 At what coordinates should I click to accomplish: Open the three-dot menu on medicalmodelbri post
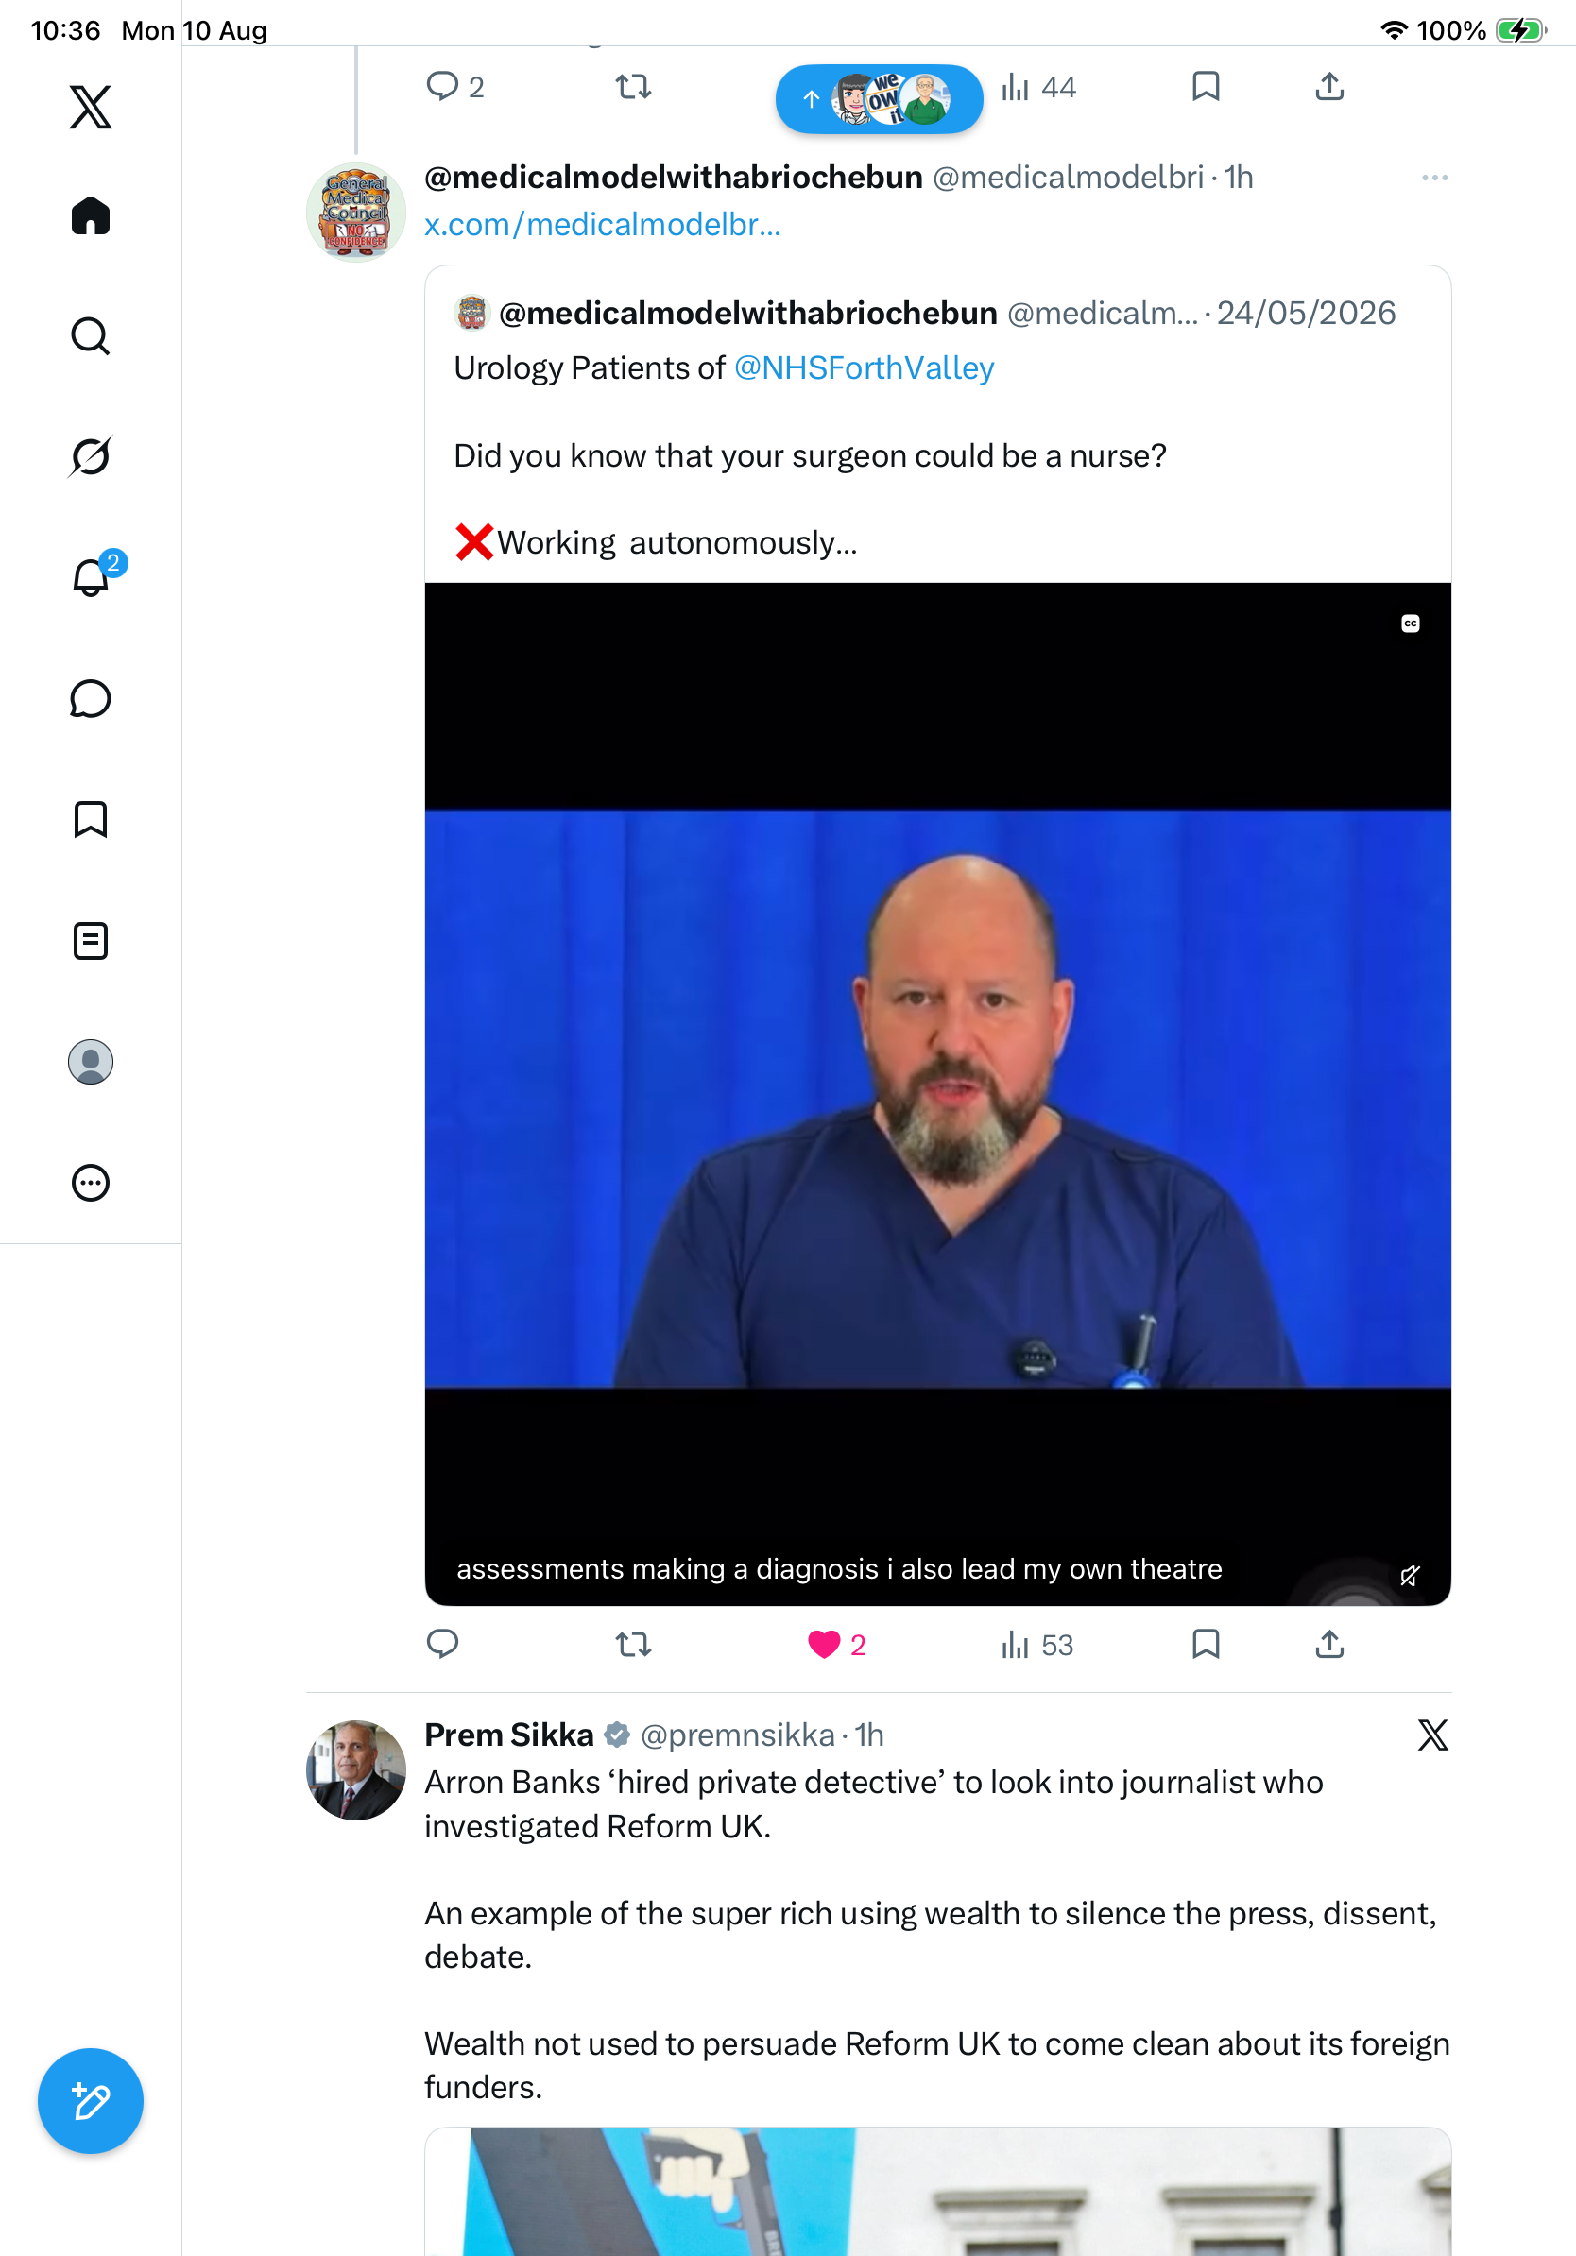pyautogui.click(x=1434, y=178)
